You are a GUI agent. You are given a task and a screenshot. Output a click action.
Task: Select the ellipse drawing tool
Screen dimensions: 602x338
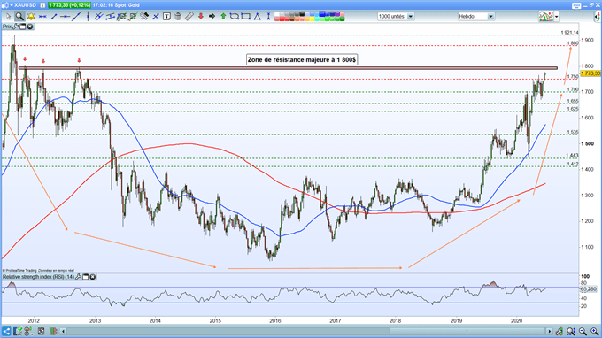pyautogui.click(x=235, y=17)
